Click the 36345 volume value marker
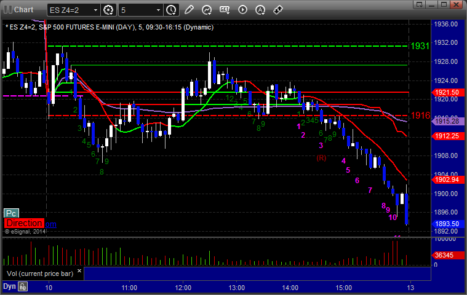 [448, 255]
